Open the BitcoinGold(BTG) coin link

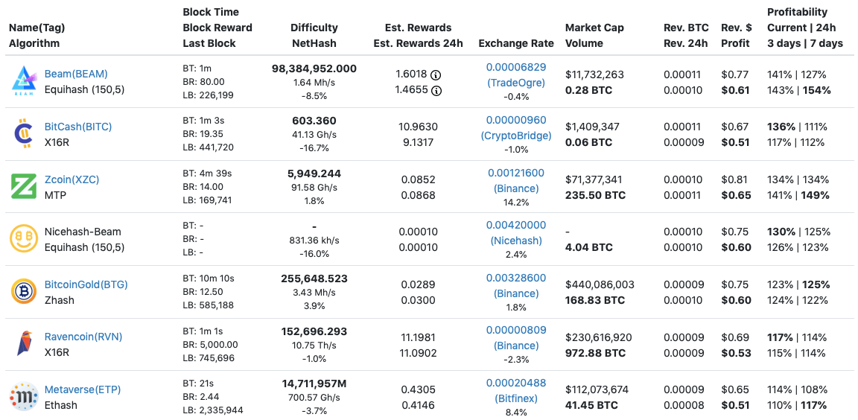86,284
